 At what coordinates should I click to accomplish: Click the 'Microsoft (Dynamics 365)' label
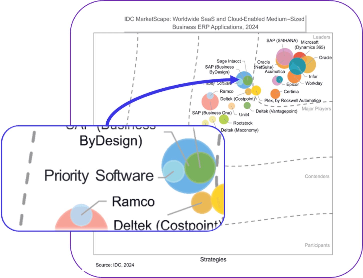coord(310,45)
